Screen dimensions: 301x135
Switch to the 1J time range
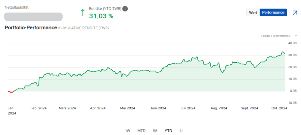[x=181, y=130]
